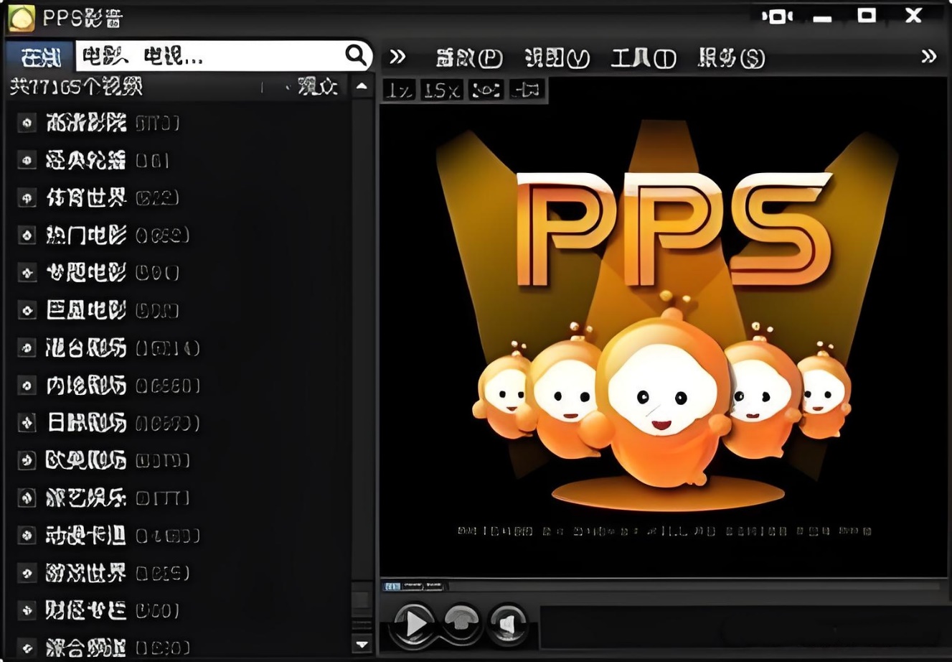This screenshot has width=952, height=662.
Task: Click the fourth video toolbar icon after fit
Action: [527, 90]
